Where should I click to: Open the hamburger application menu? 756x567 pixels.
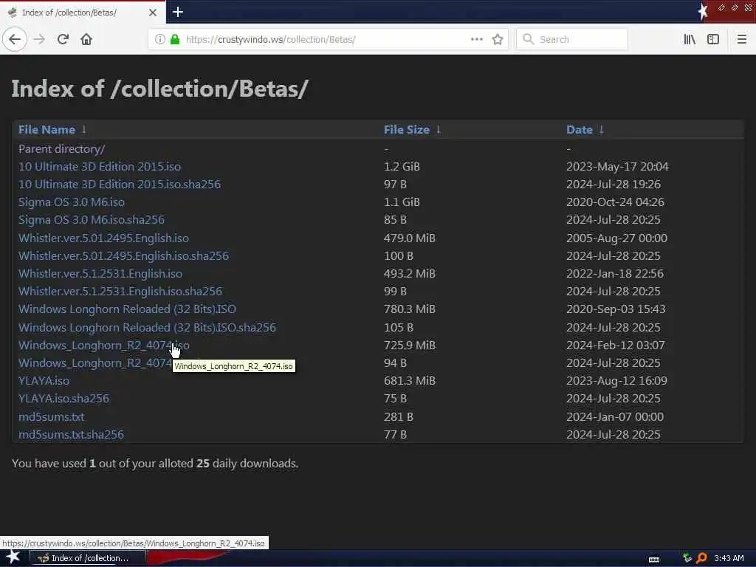click(x=741, y=39)
